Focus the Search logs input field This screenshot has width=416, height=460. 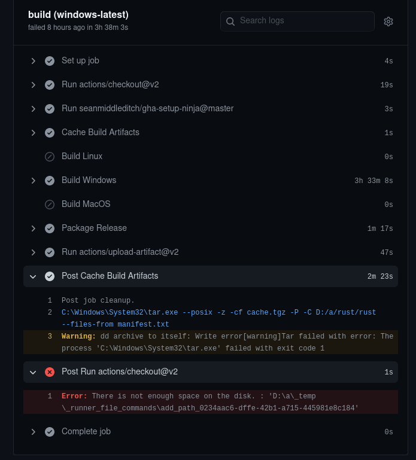[297, 22]
